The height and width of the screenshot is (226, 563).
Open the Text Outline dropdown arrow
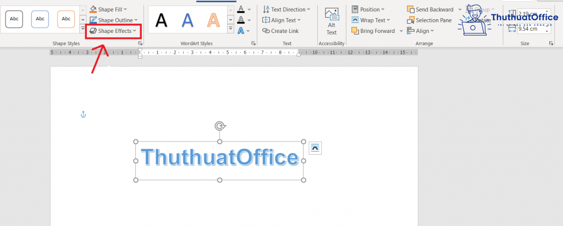click(249, 20)
